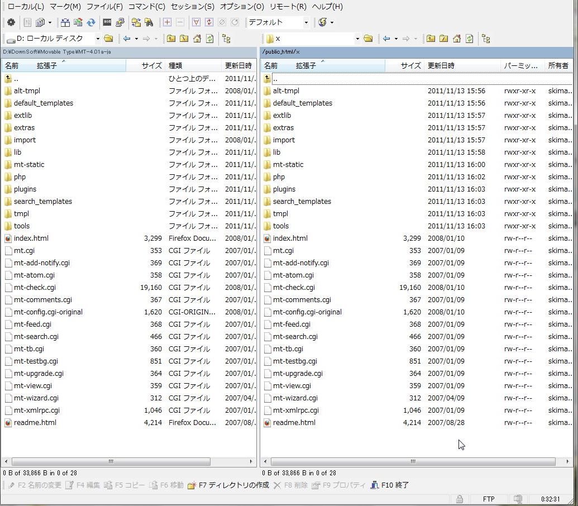Refresh the local panel listing

(x=210, y=39)
